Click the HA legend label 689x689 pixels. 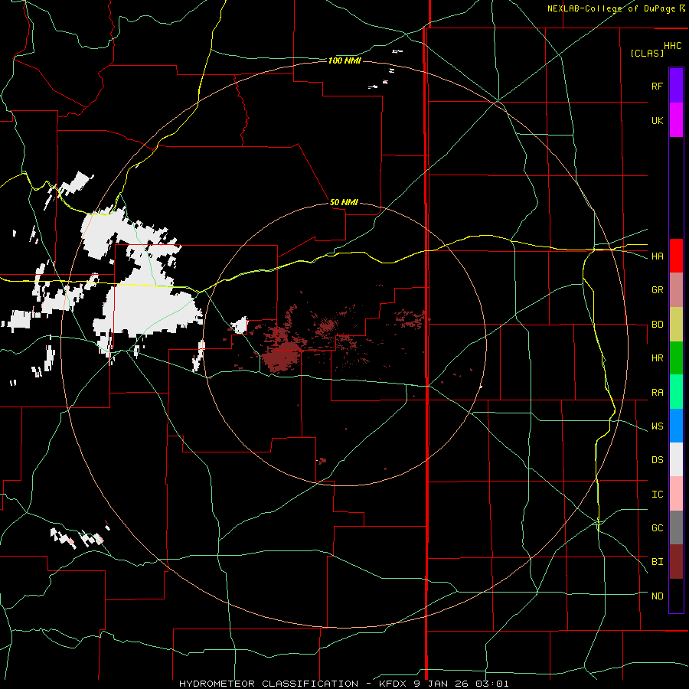657,256
